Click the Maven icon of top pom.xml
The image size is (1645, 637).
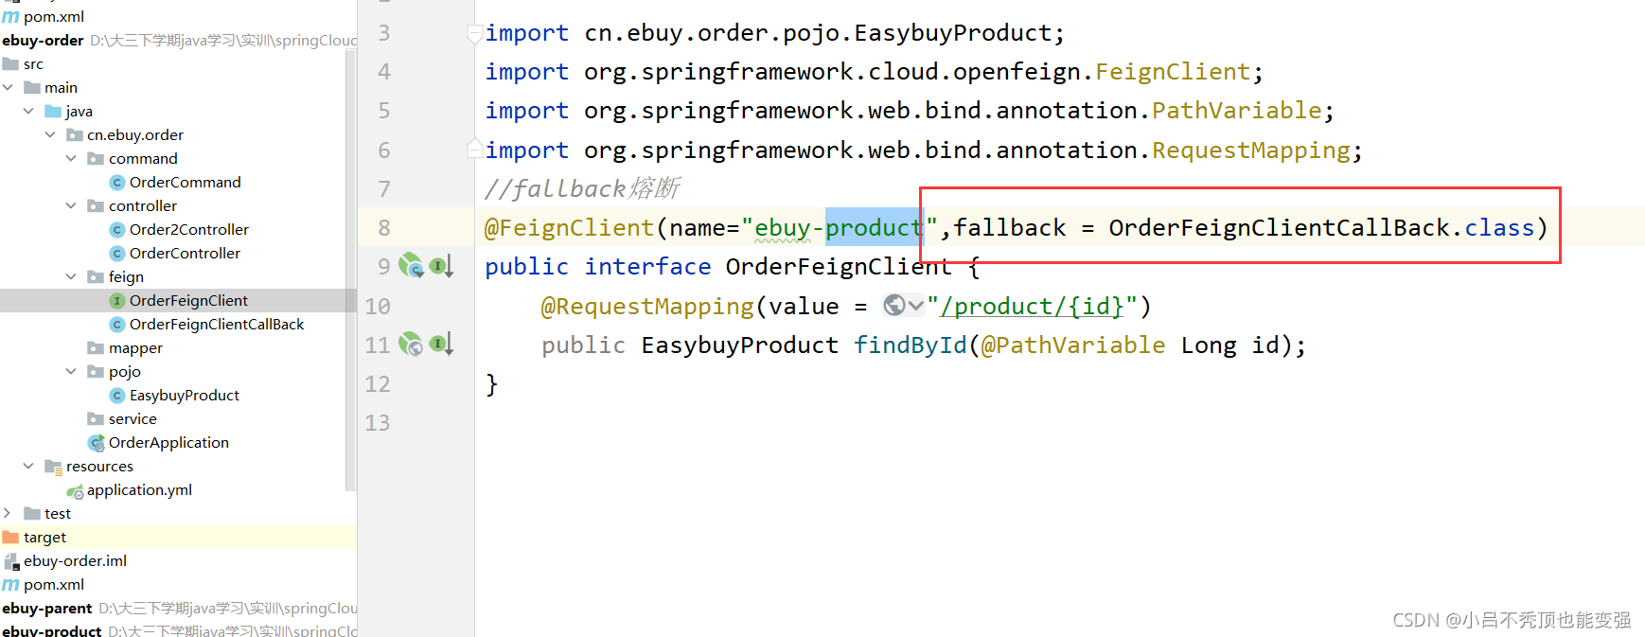pos(10,17)
